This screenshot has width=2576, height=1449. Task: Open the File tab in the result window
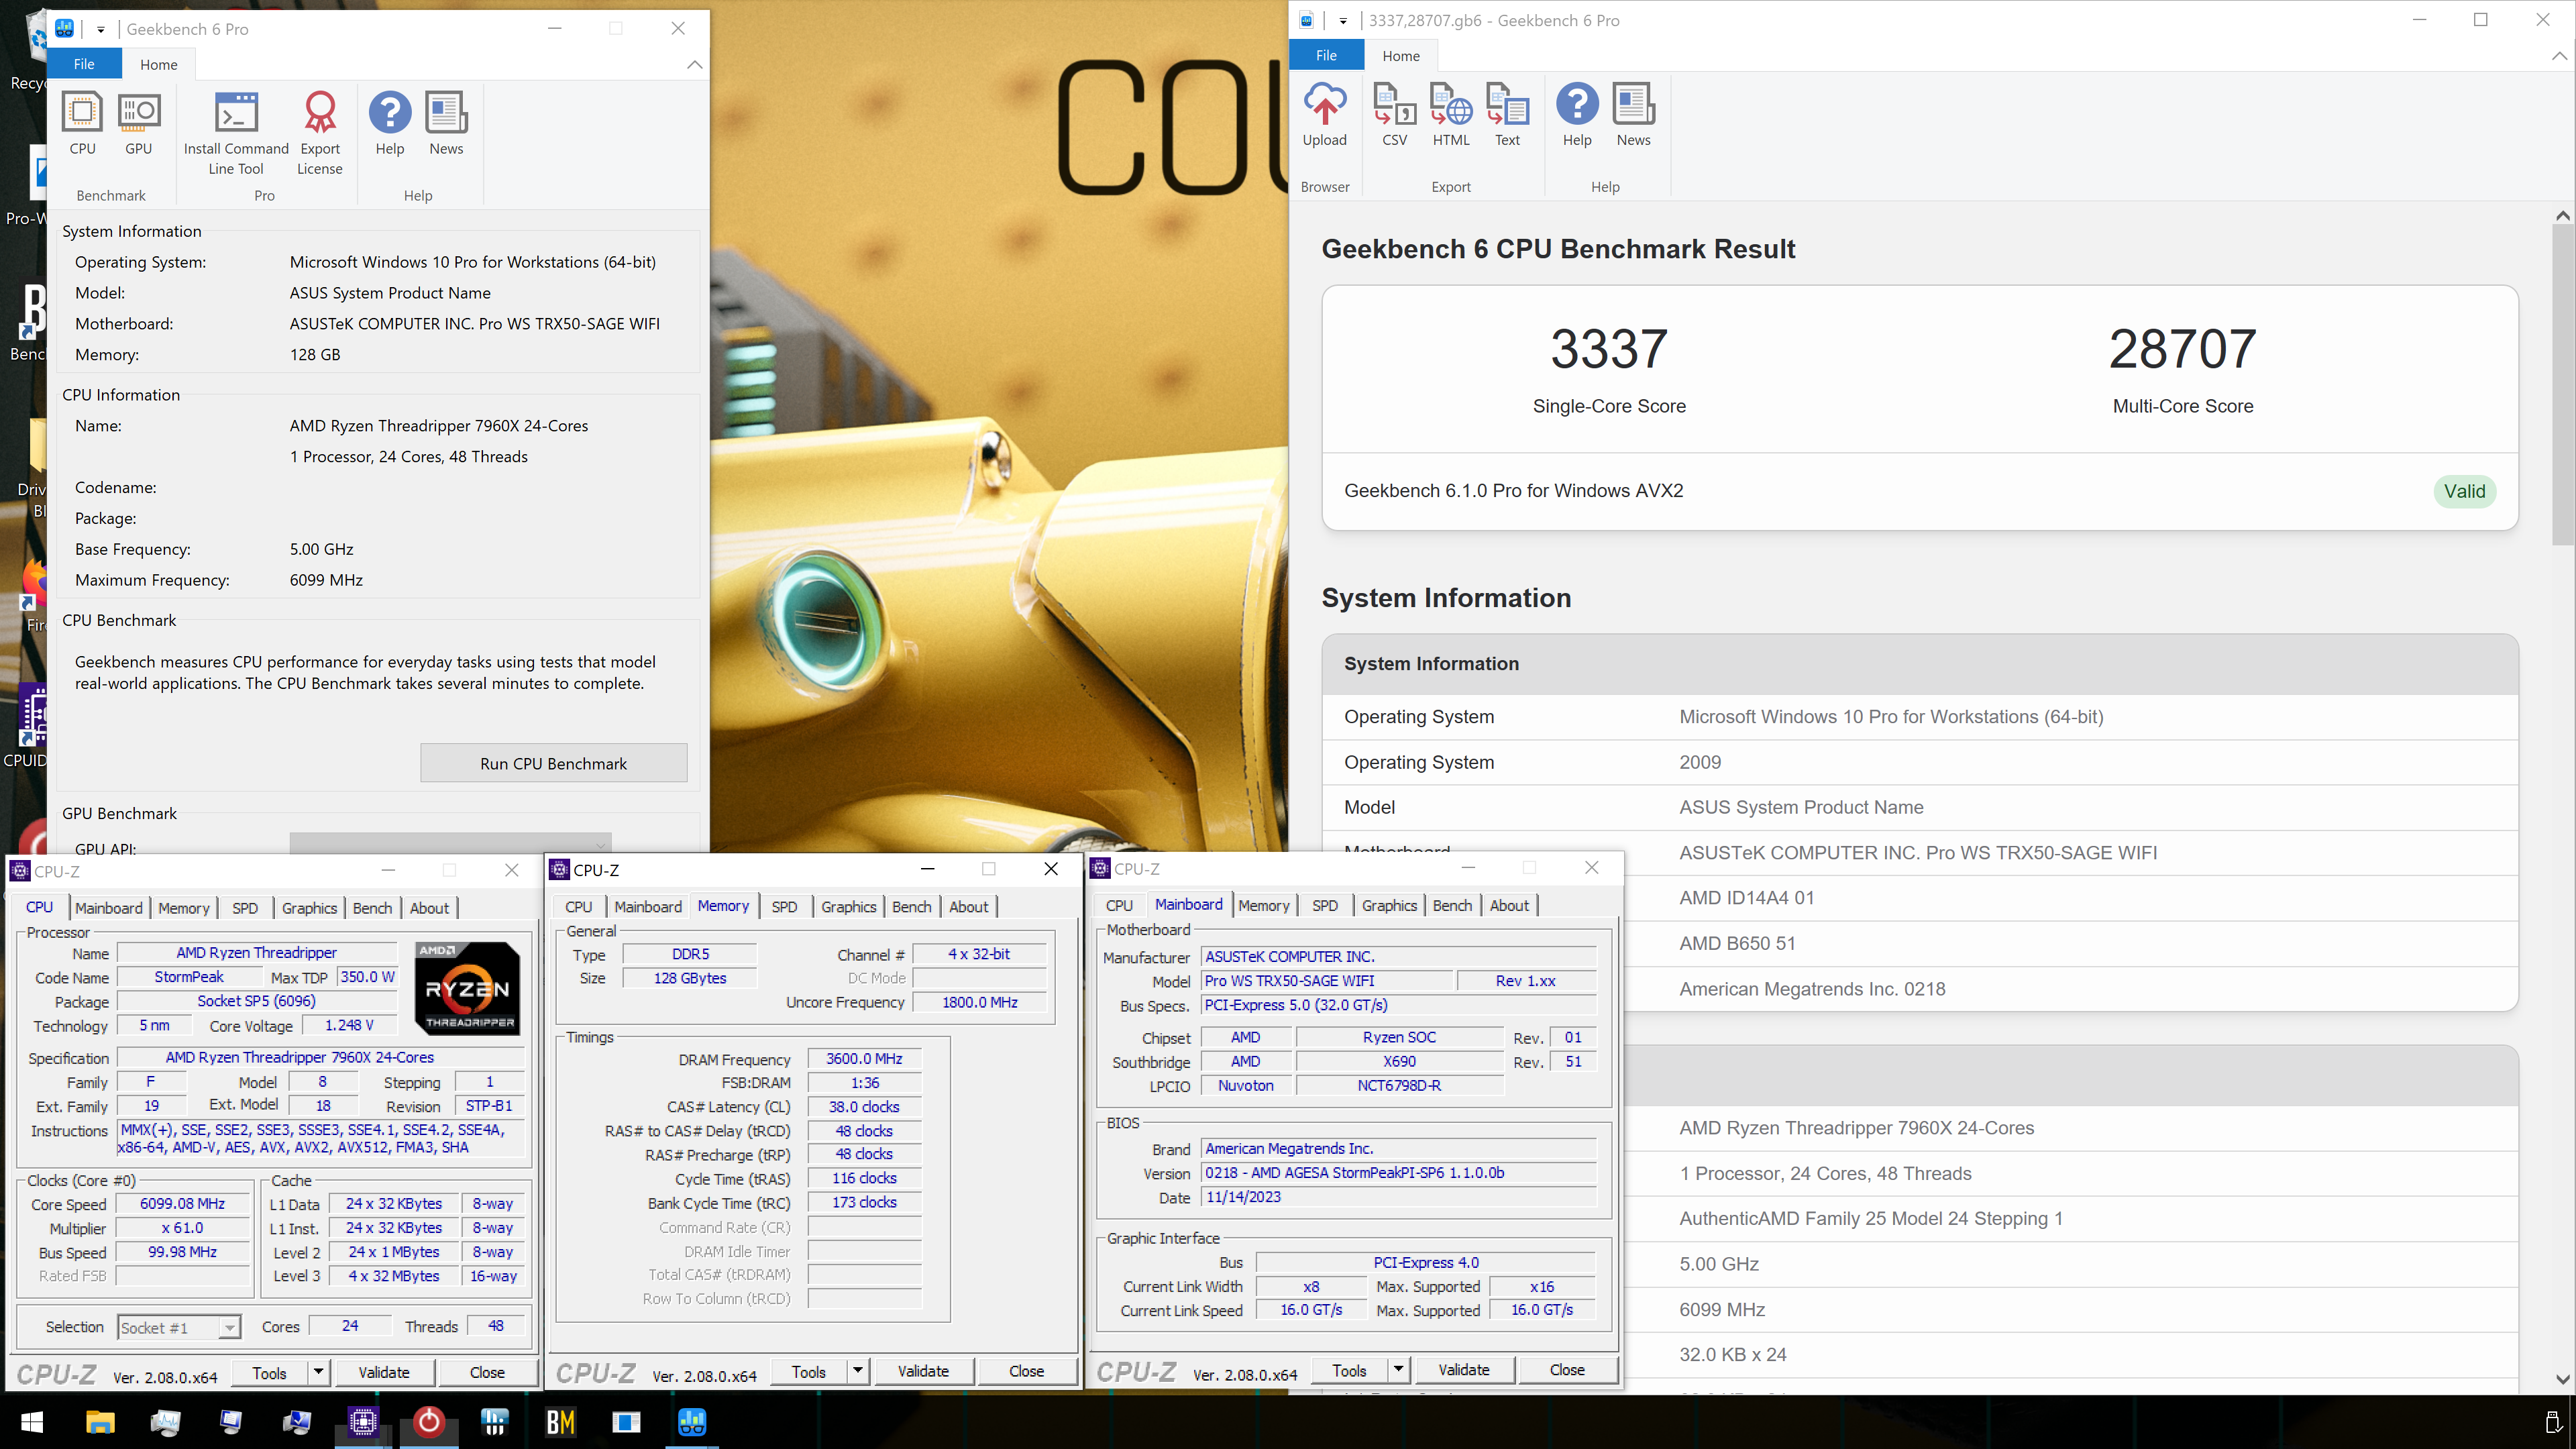[1326, 56]
